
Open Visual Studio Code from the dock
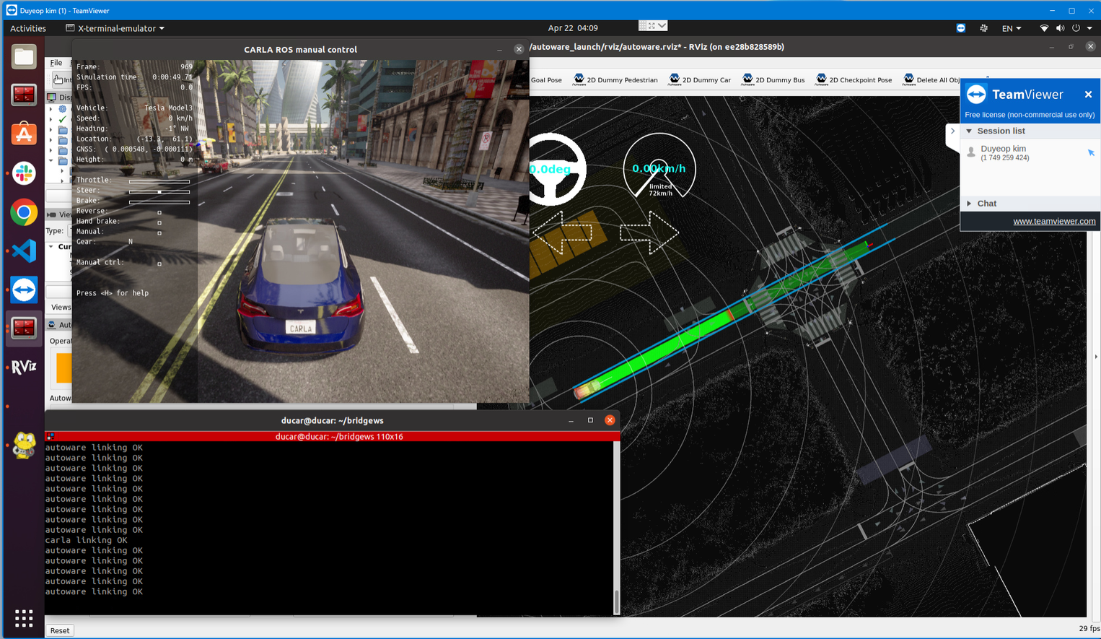click(24, 251)
